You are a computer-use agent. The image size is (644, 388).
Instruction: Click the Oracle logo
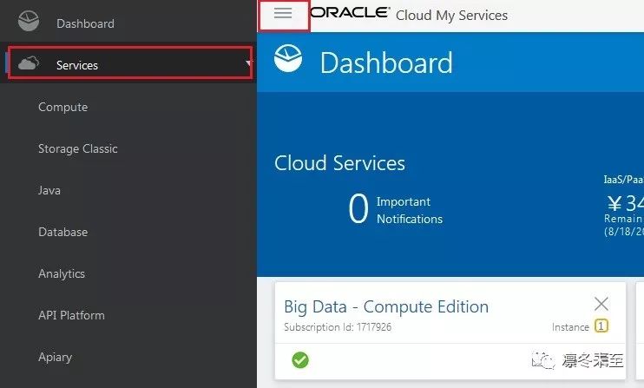click(350, 12)
